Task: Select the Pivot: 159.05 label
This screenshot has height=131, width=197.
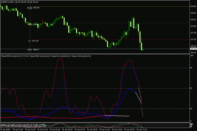Action: 33,8
